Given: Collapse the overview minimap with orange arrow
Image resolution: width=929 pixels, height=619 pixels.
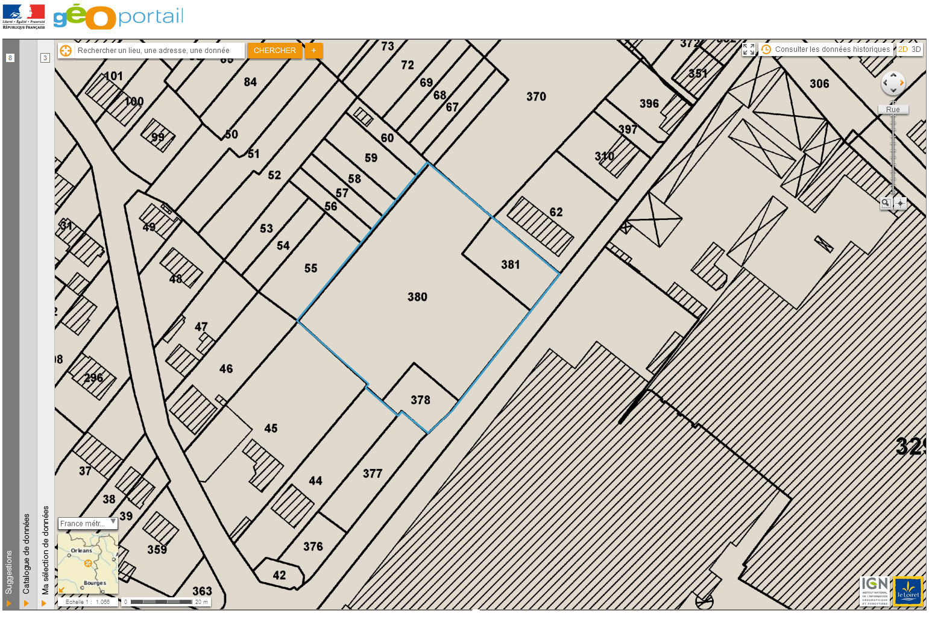Looking at the screenshot, I should point(61,590).
